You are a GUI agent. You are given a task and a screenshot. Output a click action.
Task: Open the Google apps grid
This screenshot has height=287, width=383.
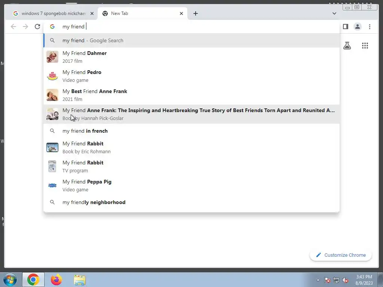click(365, 46)
